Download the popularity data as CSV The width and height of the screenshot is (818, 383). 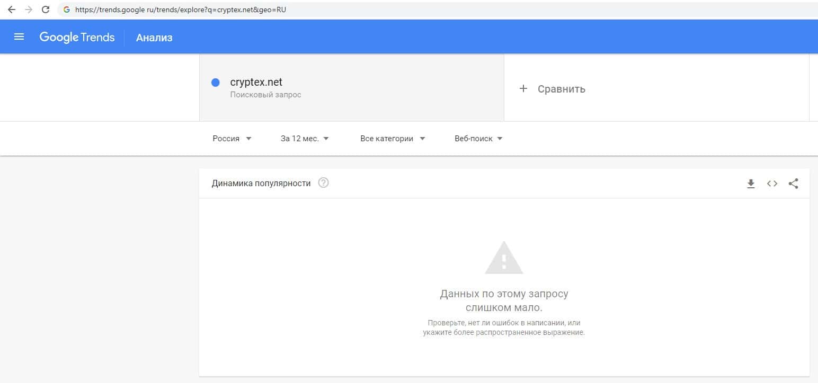click(751, 184)
